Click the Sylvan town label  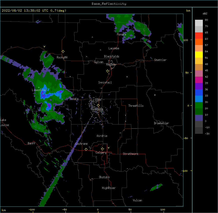point(99,62)
